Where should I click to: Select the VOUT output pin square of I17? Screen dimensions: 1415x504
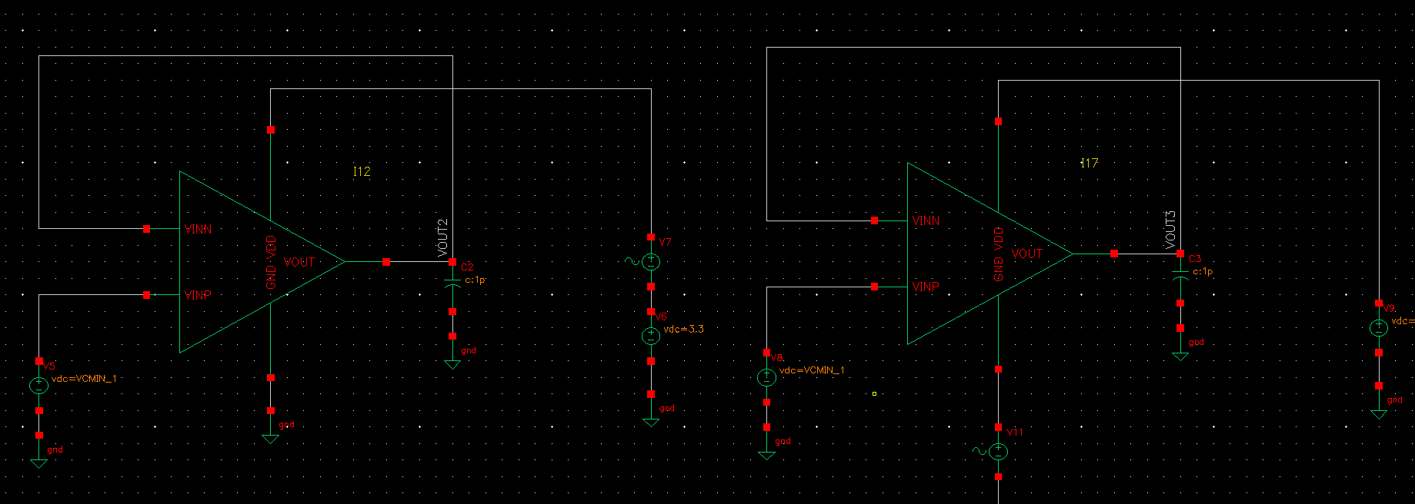(1114, 254)
